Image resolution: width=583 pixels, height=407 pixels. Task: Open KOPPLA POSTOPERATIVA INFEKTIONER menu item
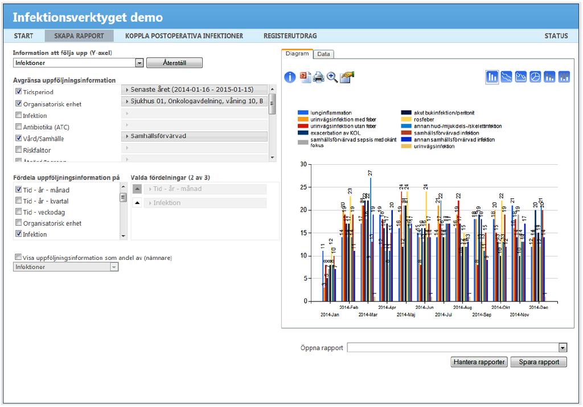click(x=184, y=36)
